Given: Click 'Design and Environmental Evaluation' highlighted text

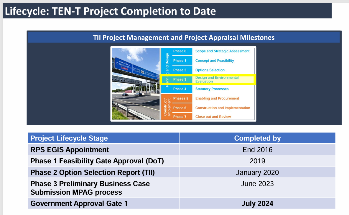Looking at the screenshot, I should 217,79.
